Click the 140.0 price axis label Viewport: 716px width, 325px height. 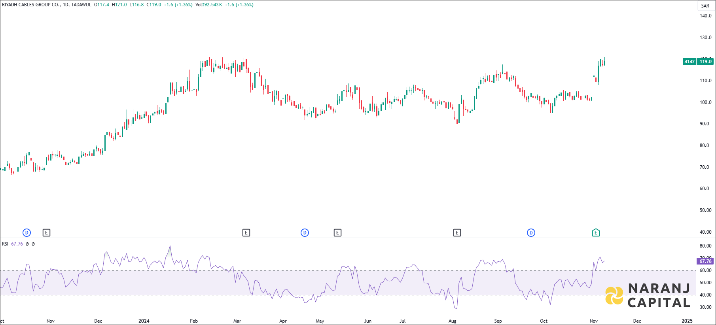(x=706, y=16)
